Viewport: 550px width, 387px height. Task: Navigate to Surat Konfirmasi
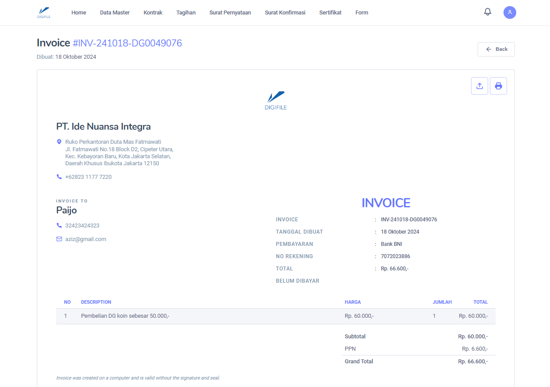click(285, 13)
